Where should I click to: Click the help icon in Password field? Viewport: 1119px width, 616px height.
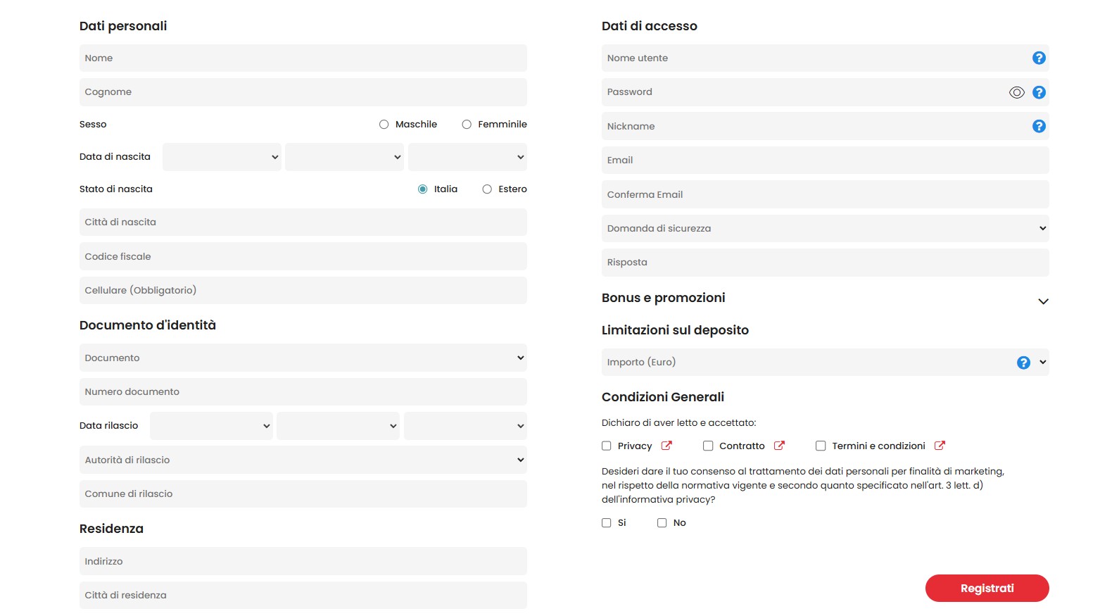point(1039,92)
